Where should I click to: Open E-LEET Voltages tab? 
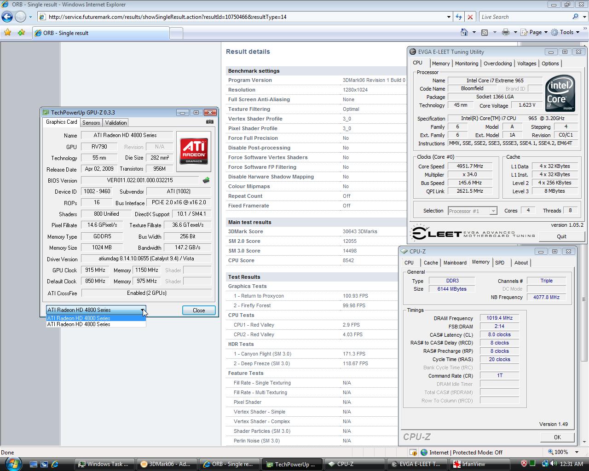click(x=526, y=63)
